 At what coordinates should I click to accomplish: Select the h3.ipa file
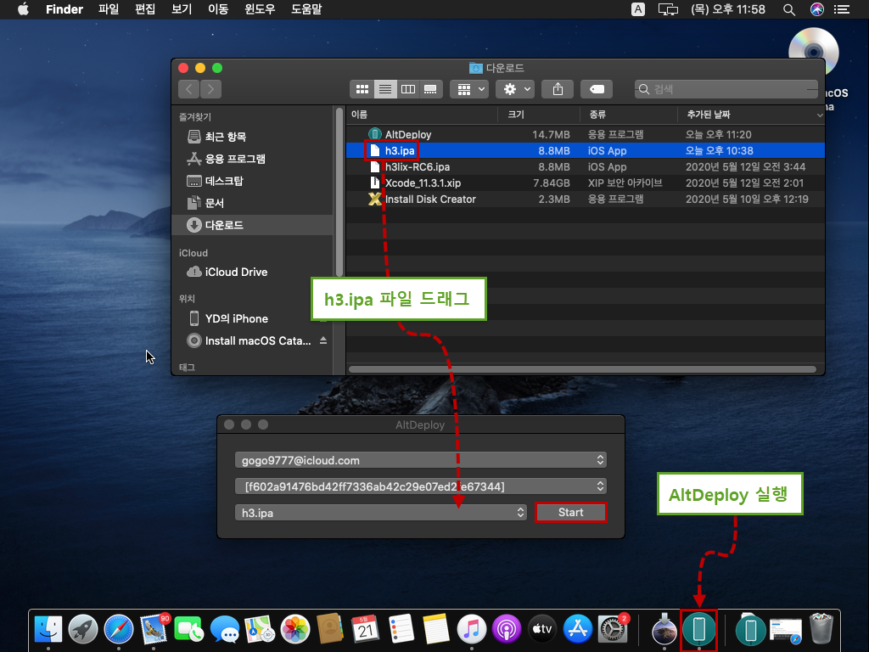(x=586, y=150)
